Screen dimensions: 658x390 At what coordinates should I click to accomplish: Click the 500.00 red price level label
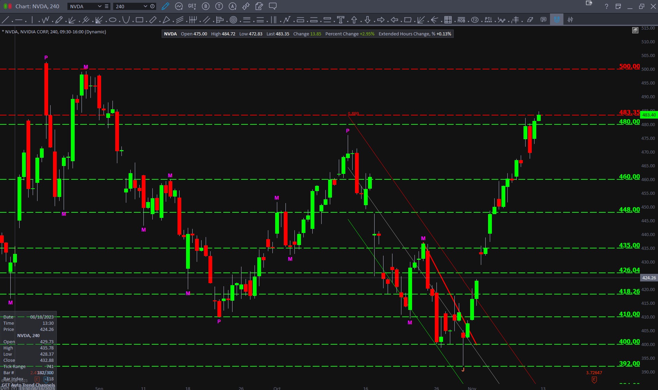pyautogui.click(x=629, y=66)
